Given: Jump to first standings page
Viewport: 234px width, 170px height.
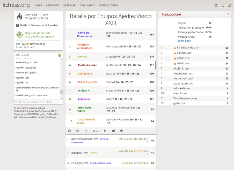Looking at the screenshot, I should point(78,131).
